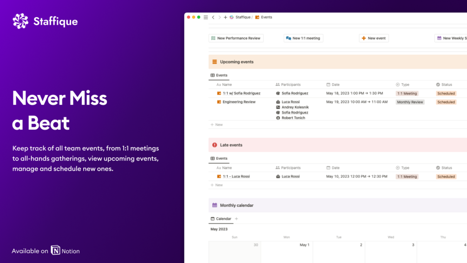Click the Notion logo icon
The width and height of the screenshot is (467, 263).
tap(55, 250)
